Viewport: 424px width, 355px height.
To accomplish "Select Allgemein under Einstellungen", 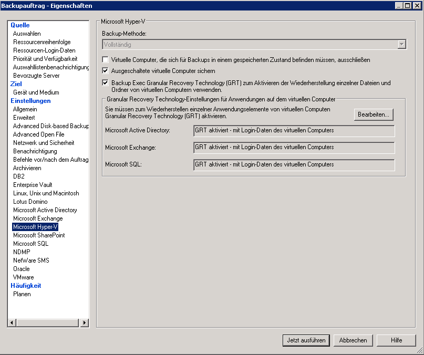I will 25,109.
